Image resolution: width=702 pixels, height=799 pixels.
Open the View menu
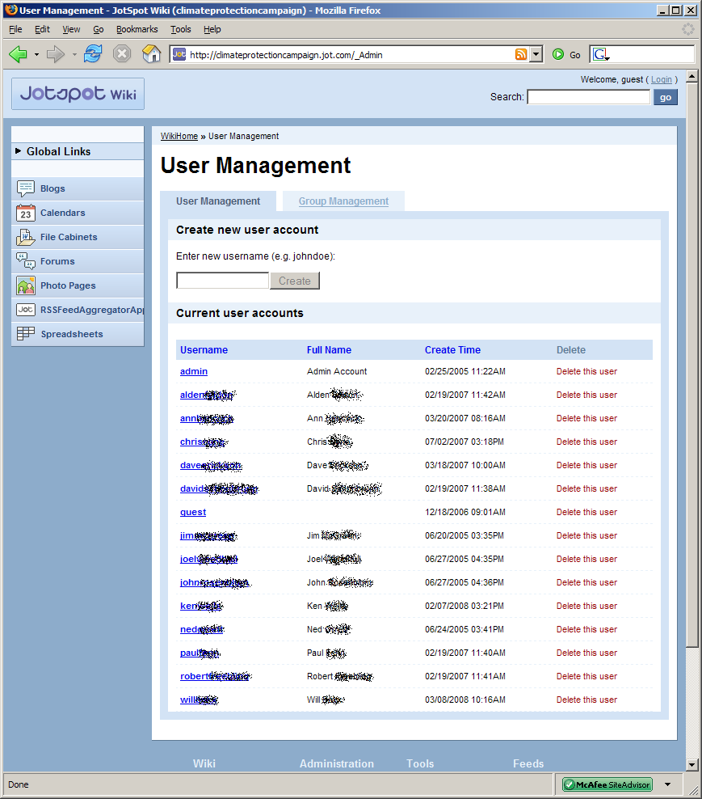[71, 29]
